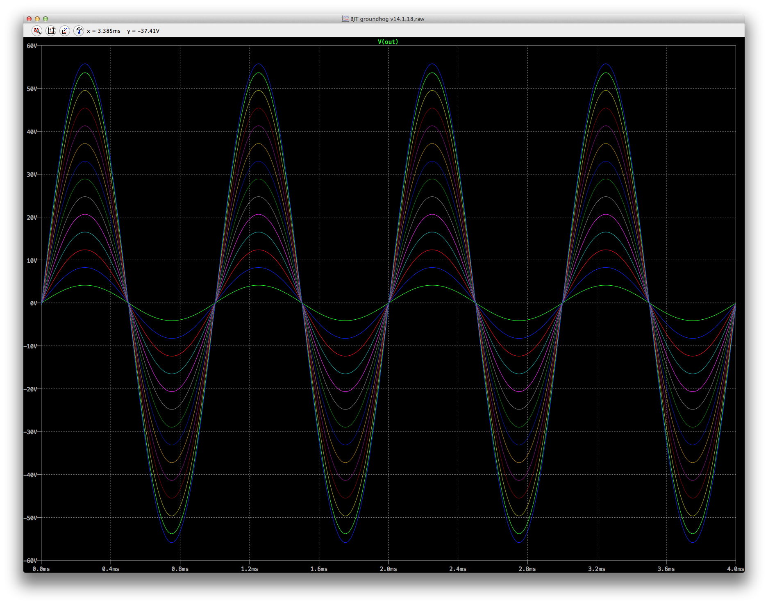Click the 0.0ms time axis label
Viewport: 768px width, 605px height.
pos(41,569)
